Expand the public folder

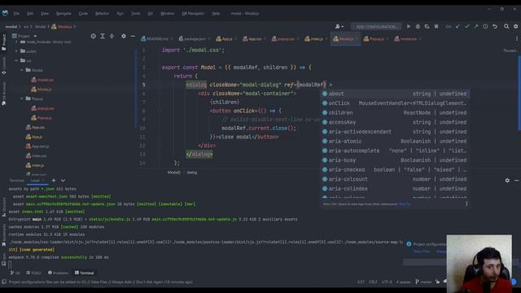[x=16, y=51]
